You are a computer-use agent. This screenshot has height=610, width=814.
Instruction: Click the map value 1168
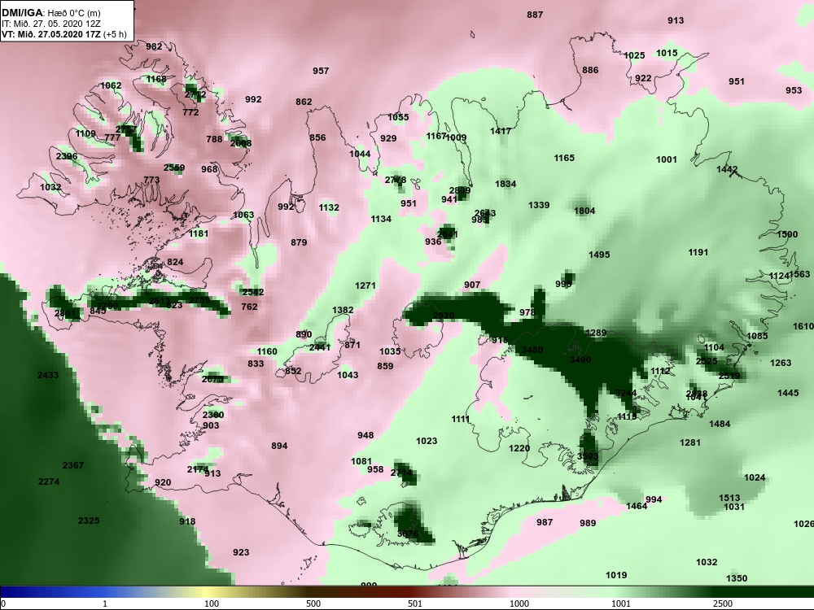[156, 79]
